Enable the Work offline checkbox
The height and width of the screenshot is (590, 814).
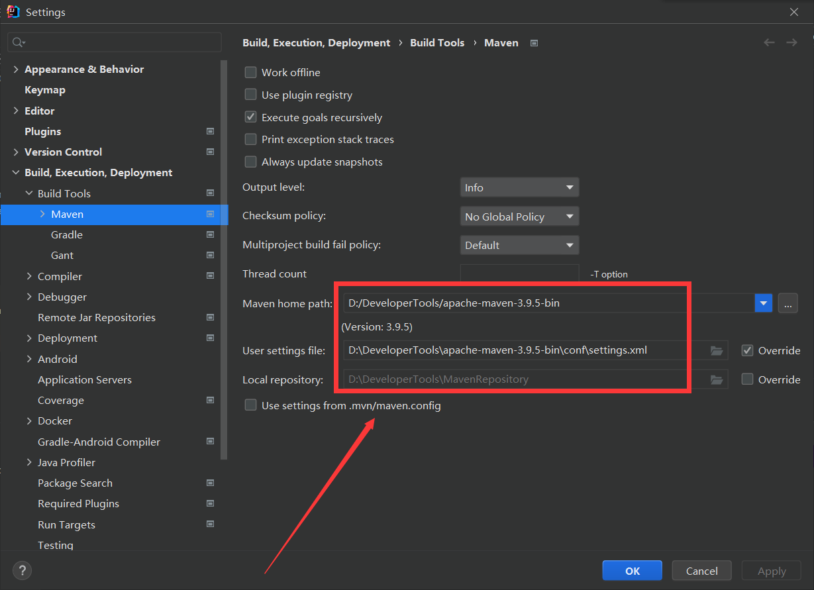(251, 72)
